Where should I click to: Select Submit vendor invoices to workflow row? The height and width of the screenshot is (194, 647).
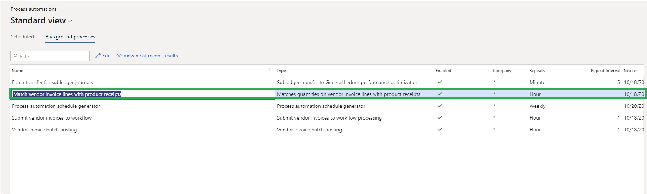pyautogui.click(x=52, y=118)
